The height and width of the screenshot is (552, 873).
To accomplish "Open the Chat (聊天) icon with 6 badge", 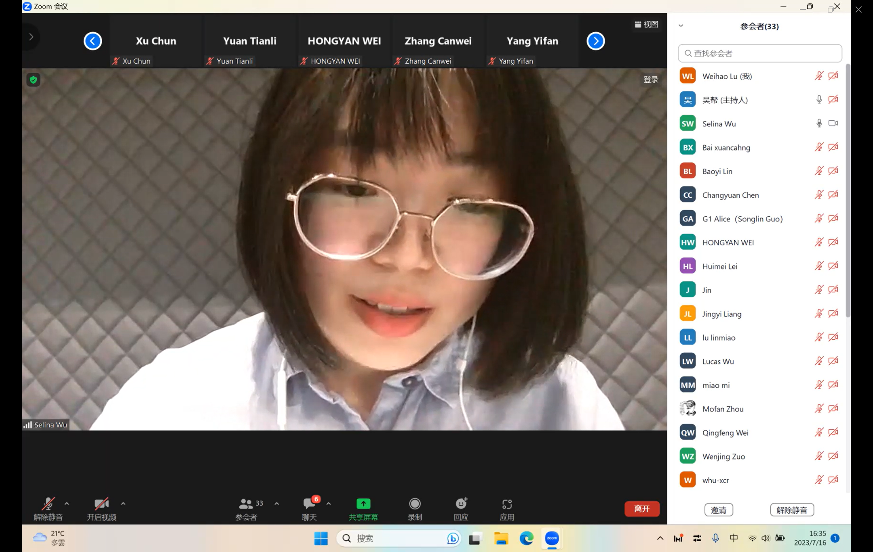I will pyautogui.click(x=309, y=504).
